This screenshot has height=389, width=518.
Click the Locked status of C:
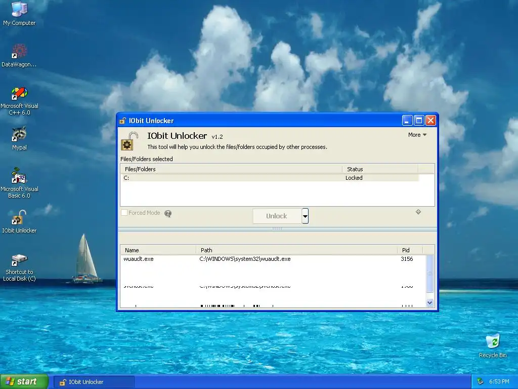pyautogui.click(x=354, y=178)
